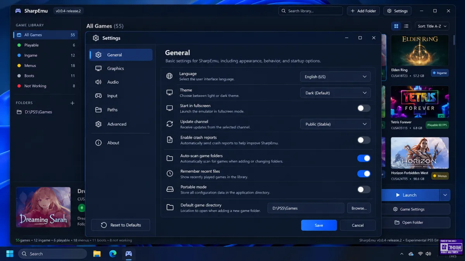Enable crash reports toggle

click(x=364, y=140)
